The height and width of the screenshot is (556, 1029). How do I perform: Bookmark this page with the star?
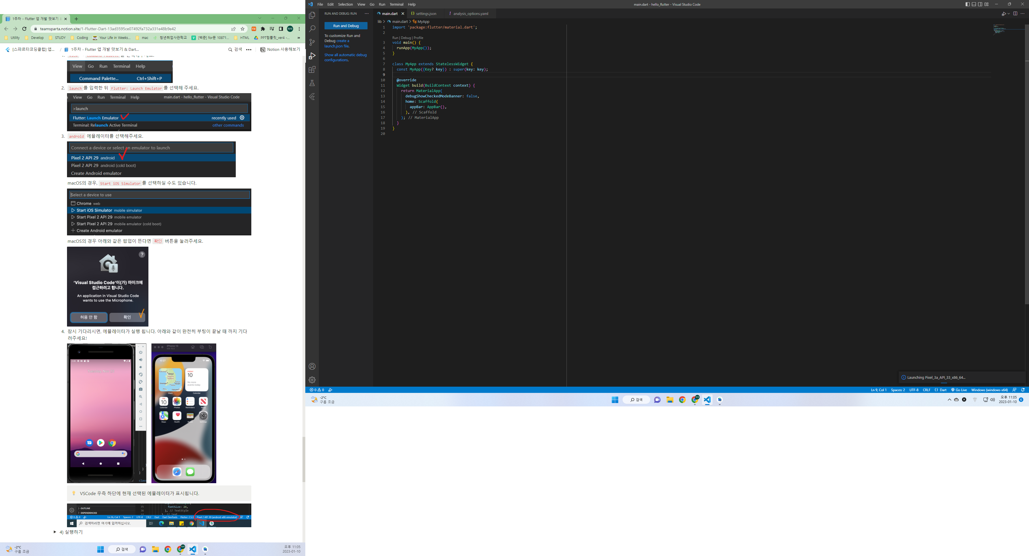click(x=243, y=29)
